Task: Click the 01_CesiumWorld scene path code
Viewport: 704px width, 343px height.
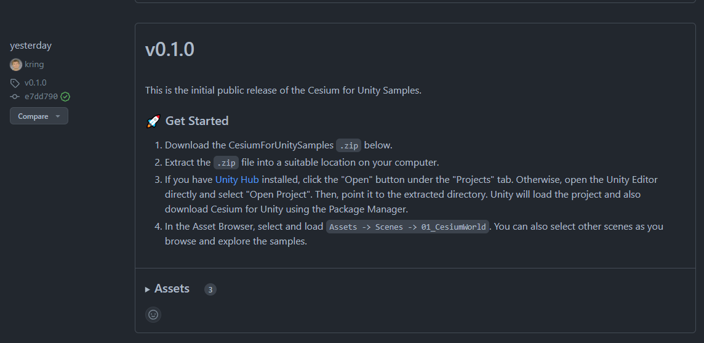Action: [407, 227]
